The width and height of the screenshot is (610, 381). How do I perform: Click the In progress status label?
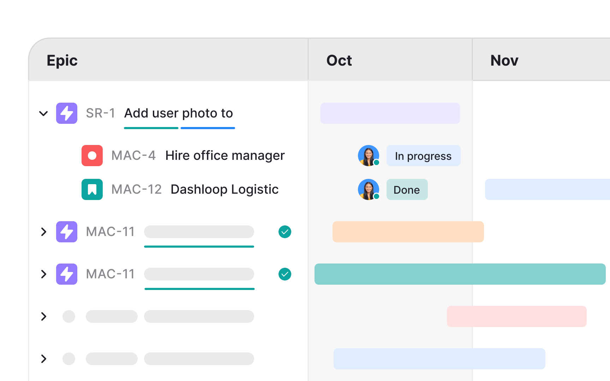pos(423,156)
